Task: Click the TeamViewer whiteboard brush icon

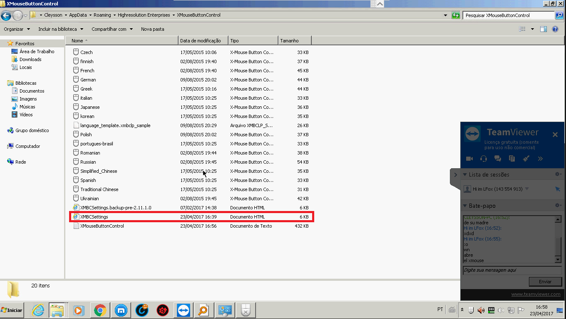Action: click(x=526, y=159)
